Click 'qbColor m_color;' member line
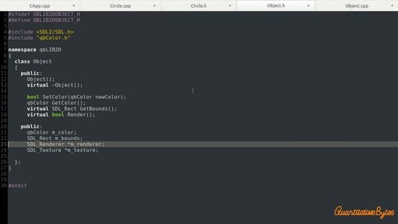This screenshot has width=398, height=224. click(52, 133)
